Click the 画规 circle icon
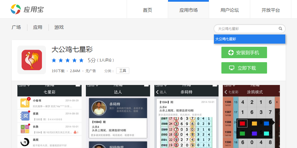 pyautogui.click(x=25, y=142)
